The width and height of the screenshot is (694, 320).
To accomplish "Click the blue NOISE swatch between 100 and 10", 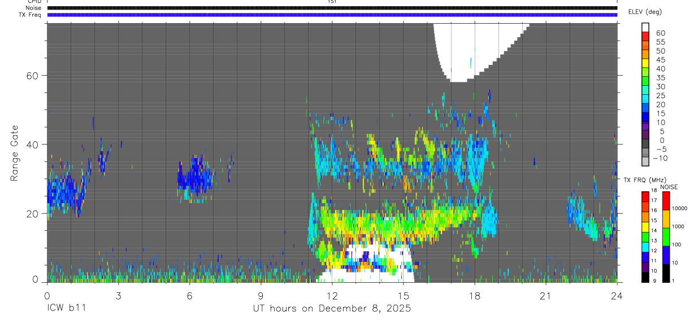I will (666, 255).
